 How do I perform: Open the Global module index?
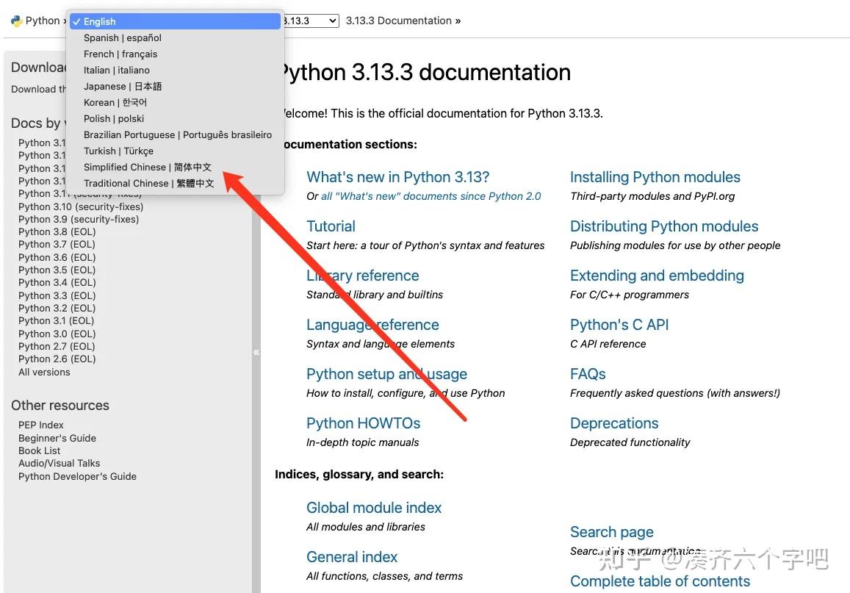point(374,507)
